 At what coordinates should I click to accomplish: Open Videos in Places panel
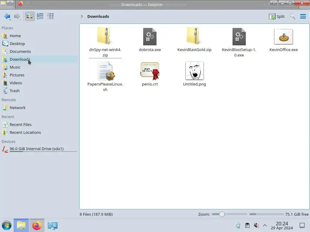coord(39,83)
